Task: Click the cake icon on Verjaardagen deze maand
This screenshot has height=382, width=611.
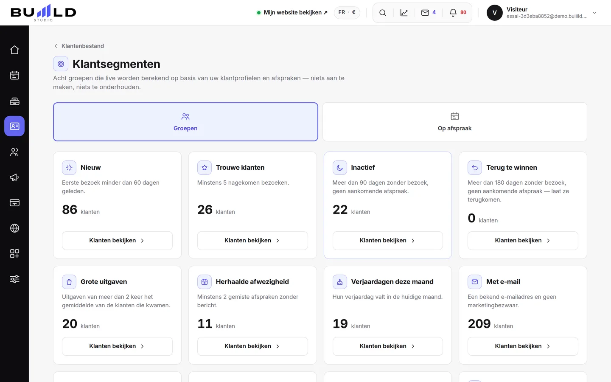Action: coord(340,282)
